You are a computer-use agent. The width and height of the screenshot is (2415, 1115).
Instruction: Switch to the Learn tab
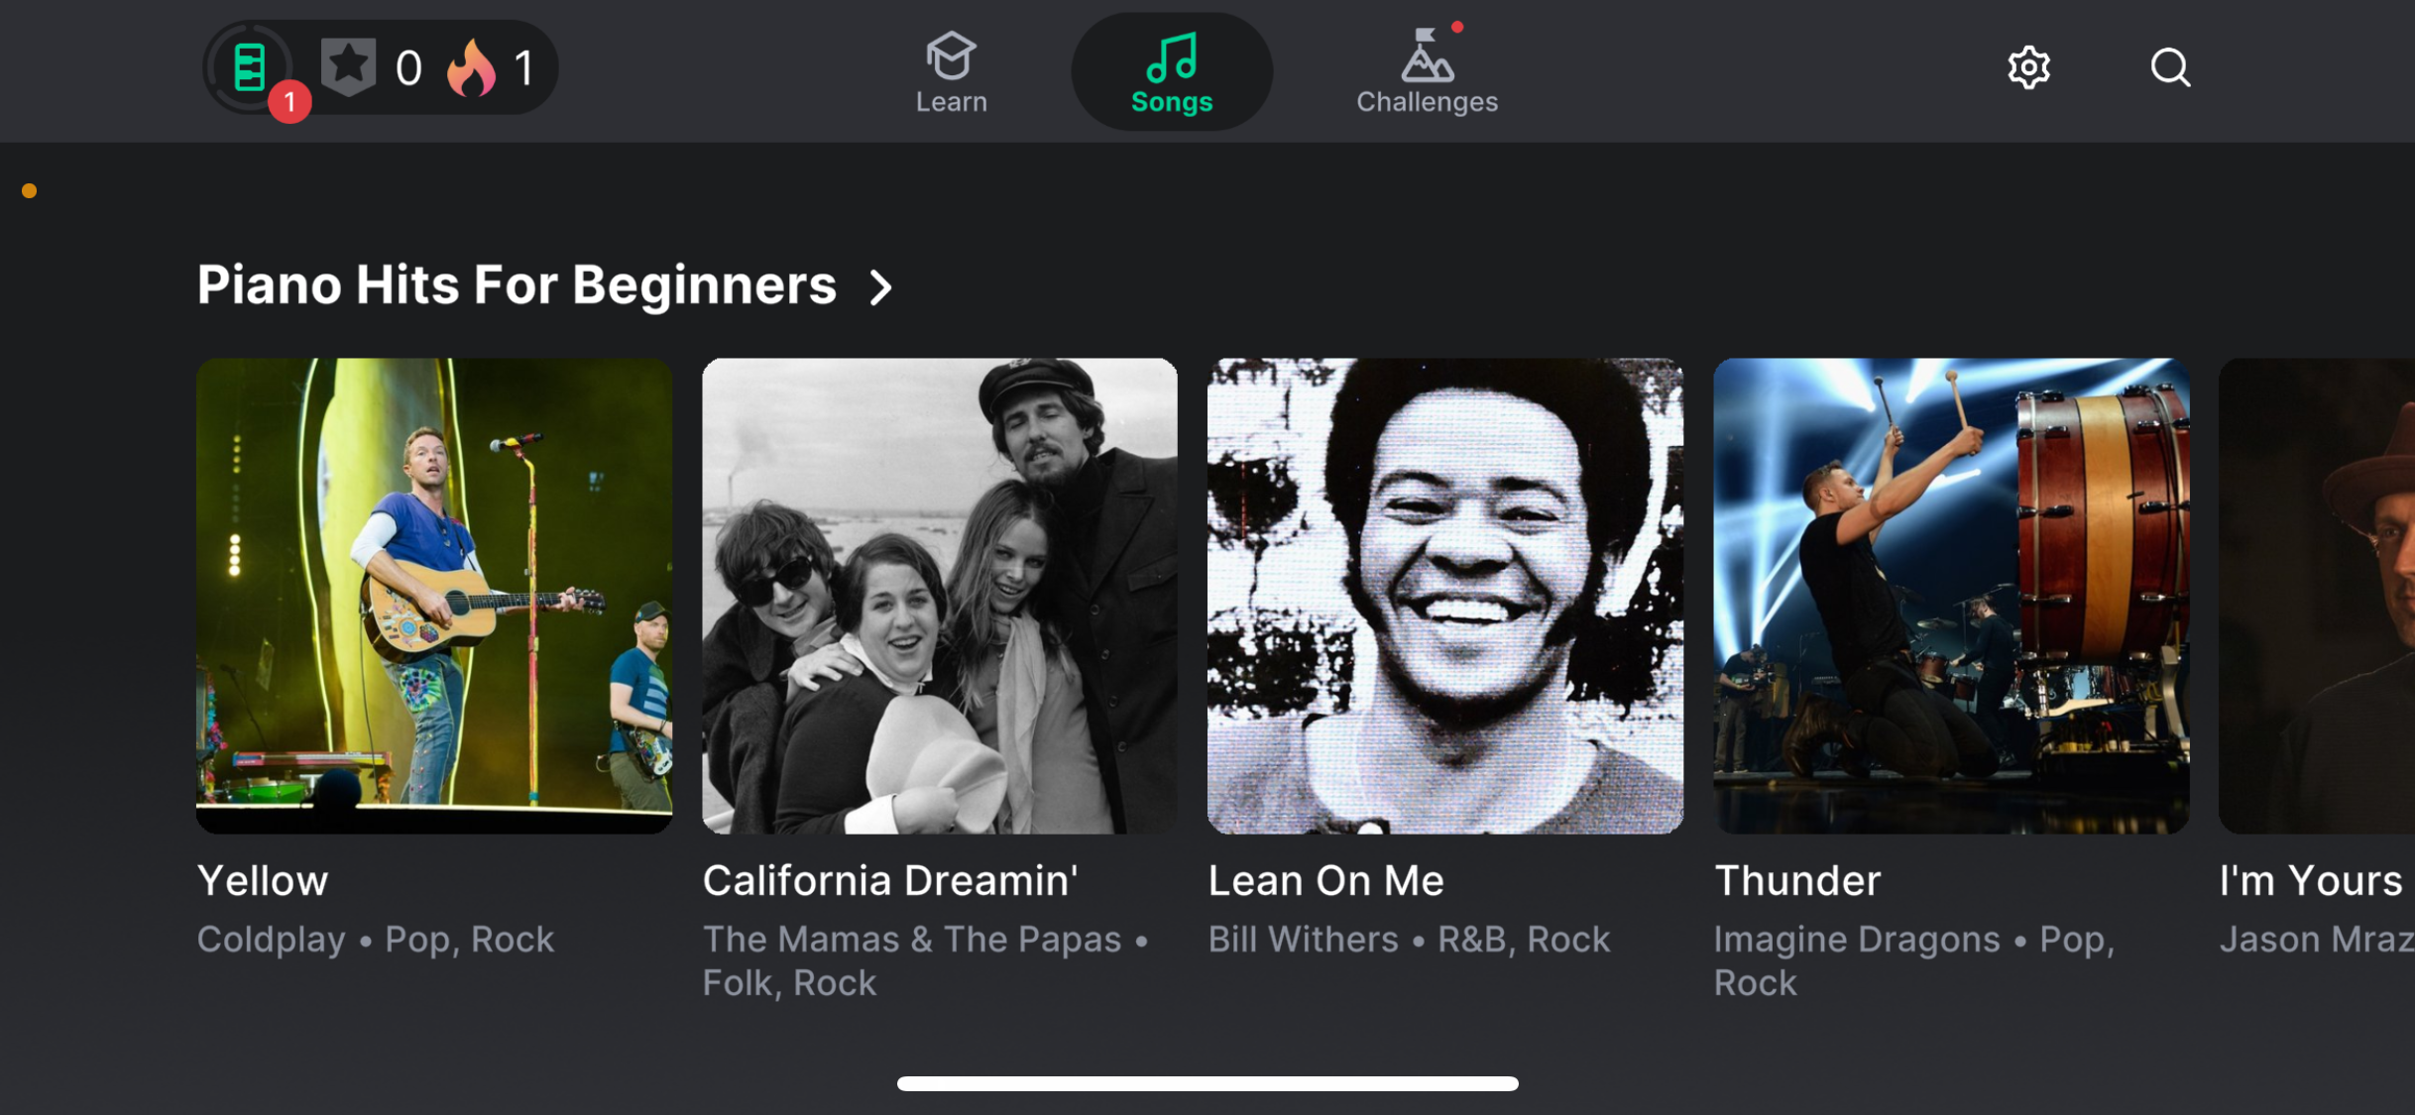951,101
